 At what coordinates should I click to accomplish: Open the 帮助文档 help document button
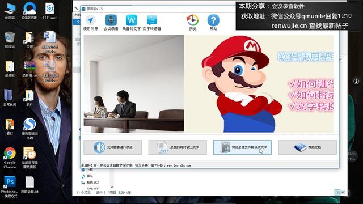307,147
